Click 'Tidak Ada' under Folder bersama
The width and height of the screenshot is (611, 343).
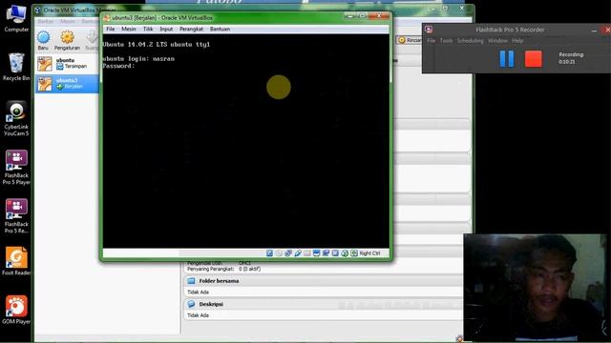tap(198, 293)
